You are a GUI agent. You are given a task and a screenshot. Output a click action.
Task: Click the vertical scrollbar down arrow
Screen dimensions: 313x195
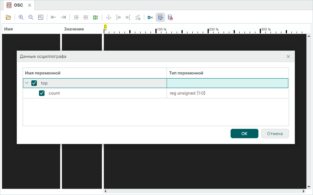(309, 187)
